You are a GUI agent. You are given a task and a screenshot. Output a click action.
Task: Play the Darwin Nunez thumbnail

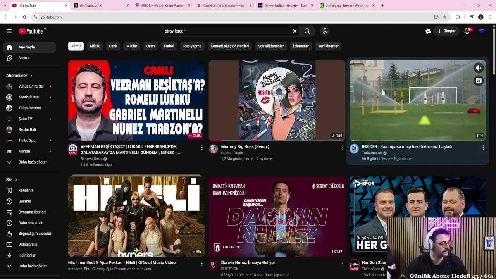[x=277, y=216]
